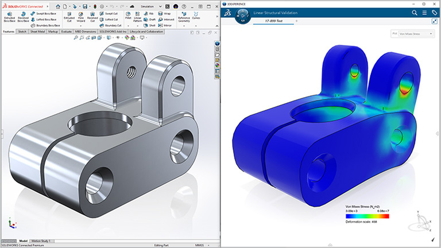Open the 3DEXPERIENCE hamburger menu

click(424, 12)
